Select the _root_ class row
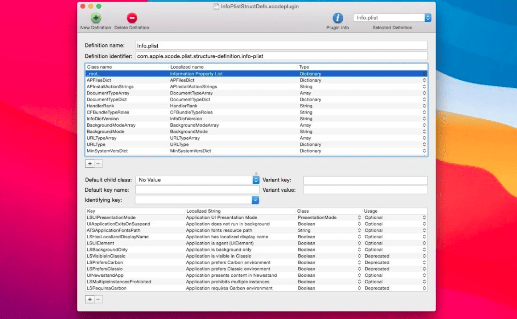517x319 pixels. coord(256,74)
